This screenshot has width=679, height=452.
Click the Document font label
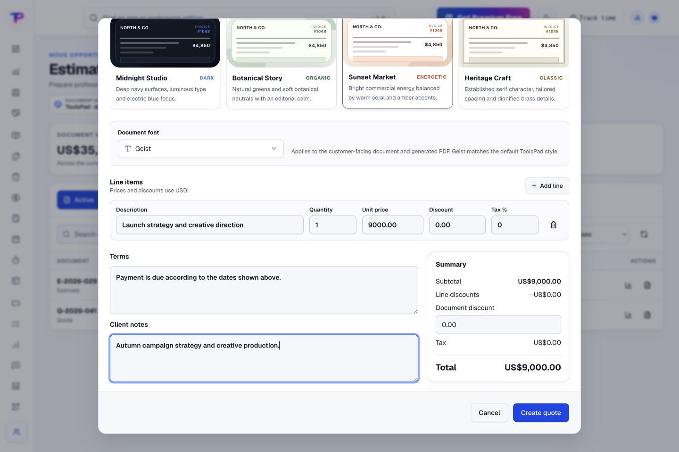point(139,133)
